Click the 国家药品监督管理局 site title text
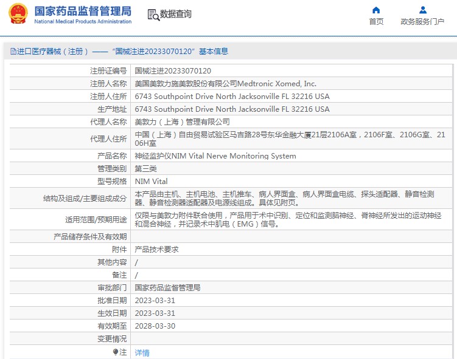Screen dimensions: 457x359 coord(83,10)
